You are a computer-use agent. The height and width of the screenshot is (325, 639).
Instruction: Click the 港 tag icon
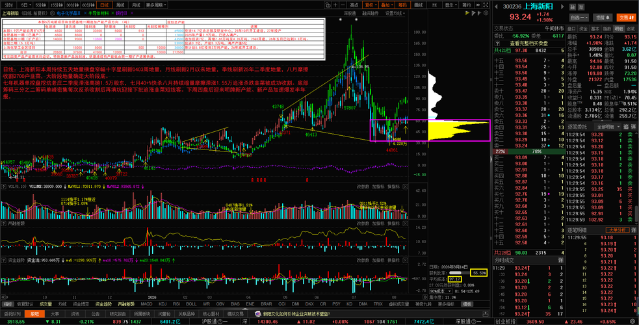[582, 7]
